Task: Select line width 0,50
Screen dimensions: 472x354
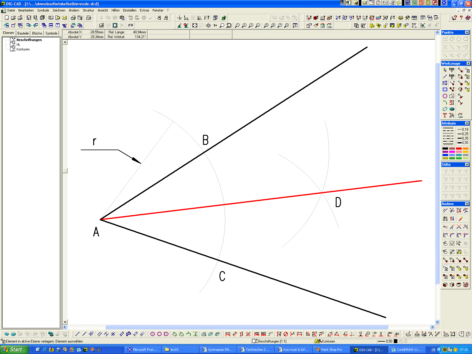Action: [x=463, y=143]
